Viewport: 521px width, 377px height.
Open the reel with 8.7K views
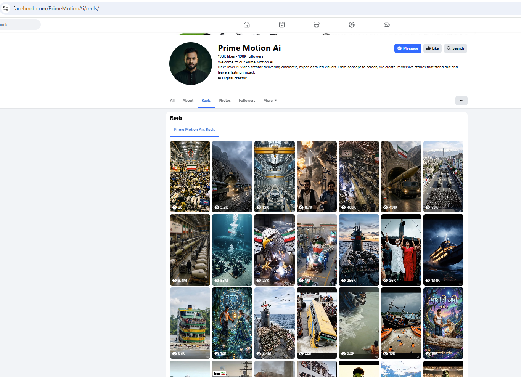point(317,176)
